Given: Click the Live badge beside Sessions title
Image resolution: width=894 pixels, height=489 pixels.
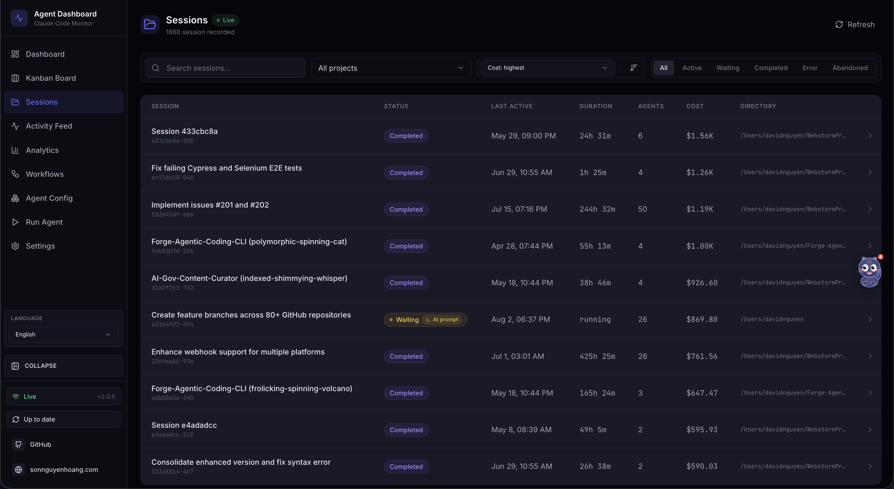Looking at the screenshot, I should (x=226, y=20).
